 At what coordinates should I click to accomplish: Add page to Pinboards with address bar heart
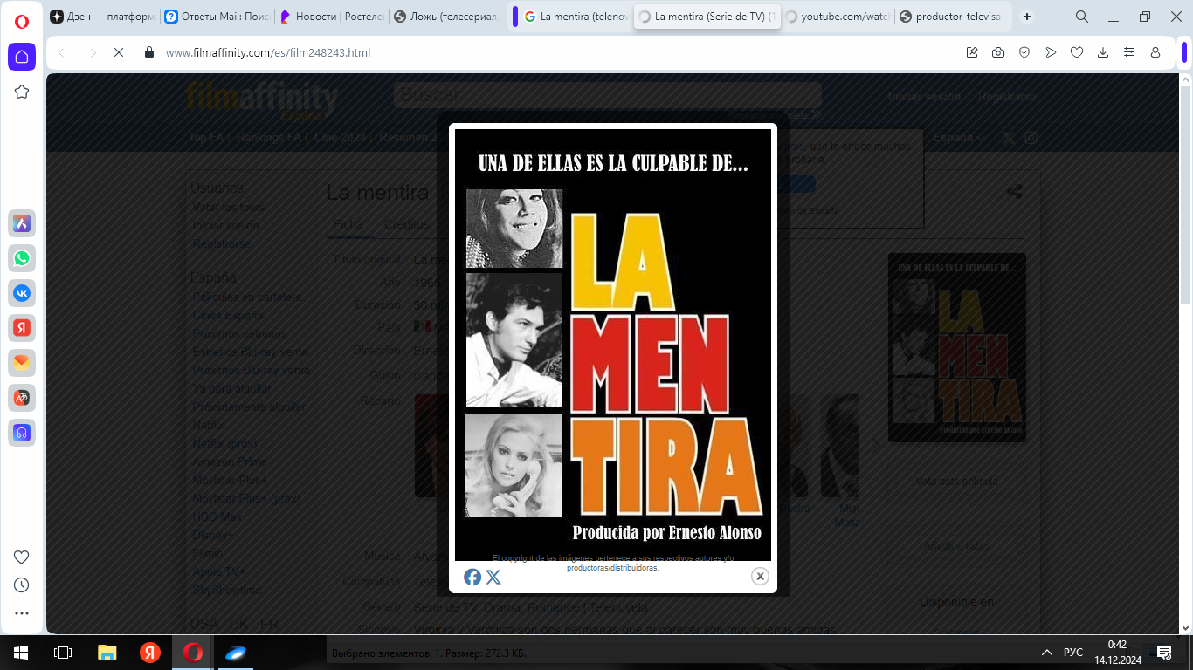pos(1077,52)
